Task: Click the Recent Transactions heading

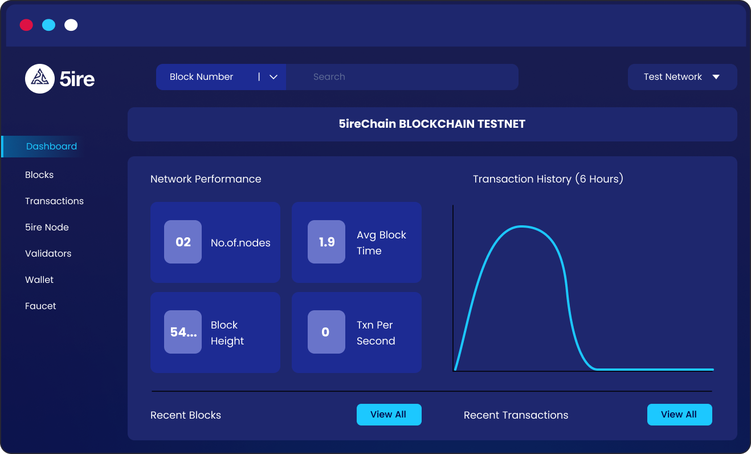Action: click(516, 415)
